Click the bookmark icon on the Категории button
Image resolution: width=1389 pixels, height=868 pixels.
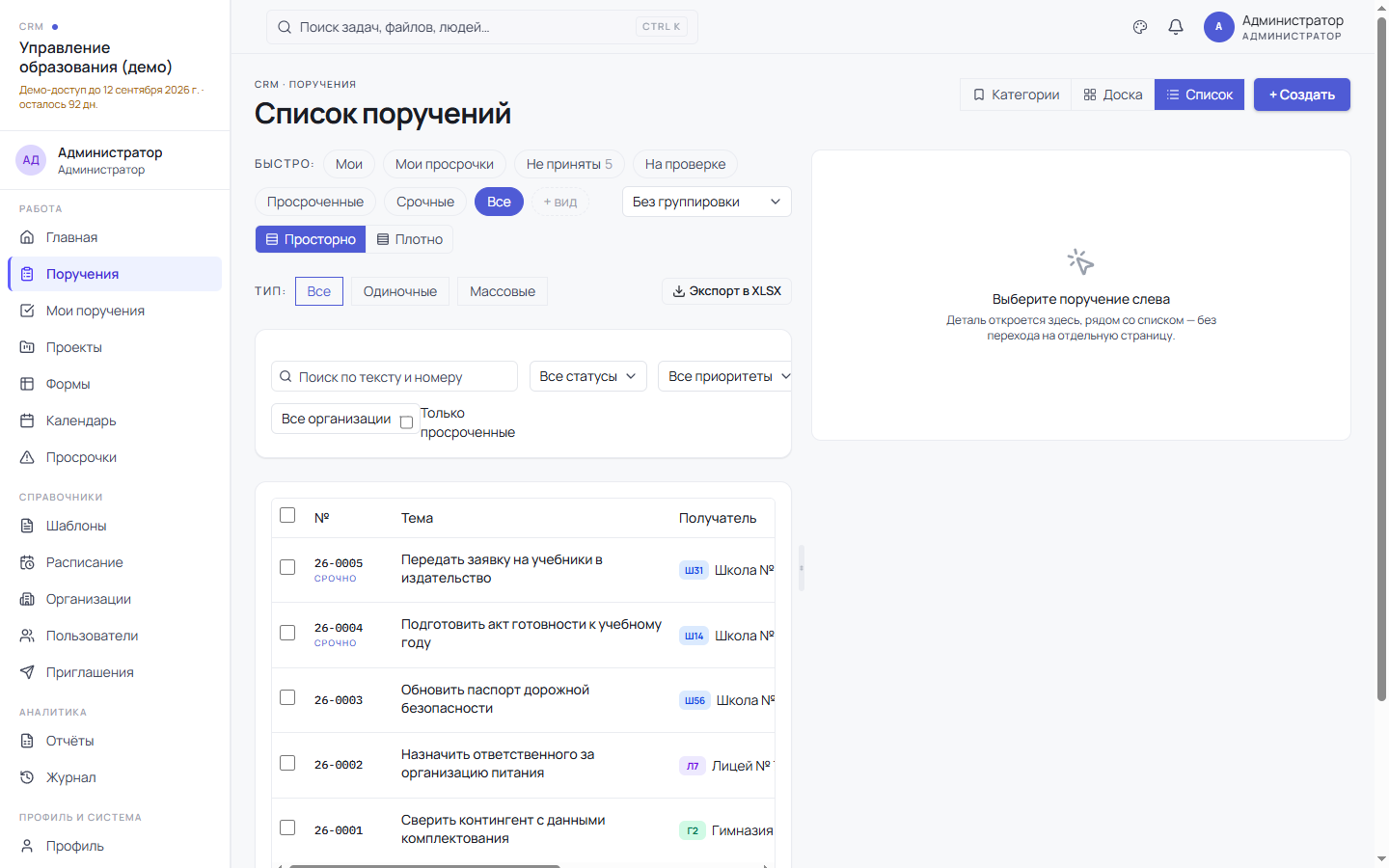point(979,95)
